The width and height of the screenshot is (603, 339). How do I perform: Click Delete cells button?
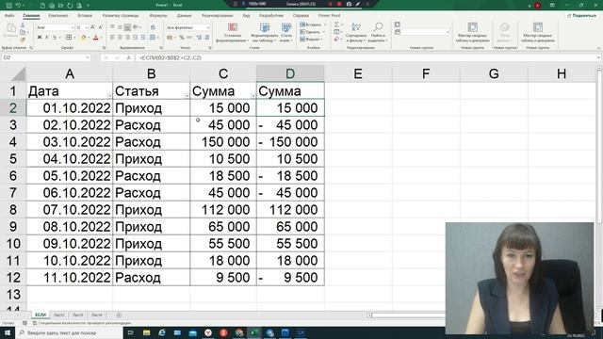312,32
